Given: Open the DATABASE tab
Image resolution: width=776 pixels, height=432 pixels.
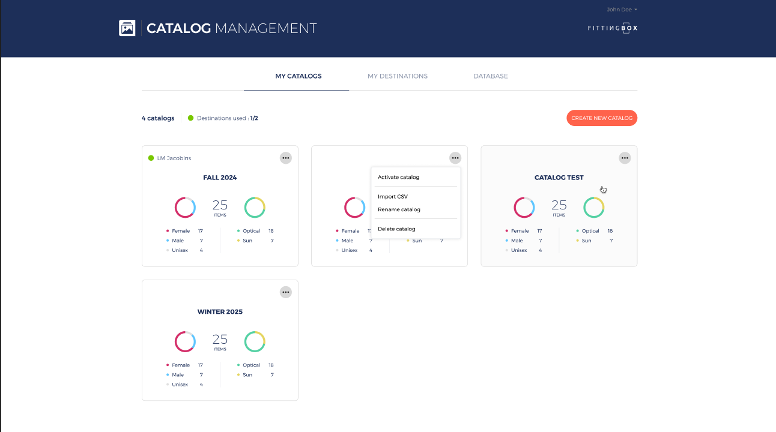Looking at the screenshot, I should (490, 76).
